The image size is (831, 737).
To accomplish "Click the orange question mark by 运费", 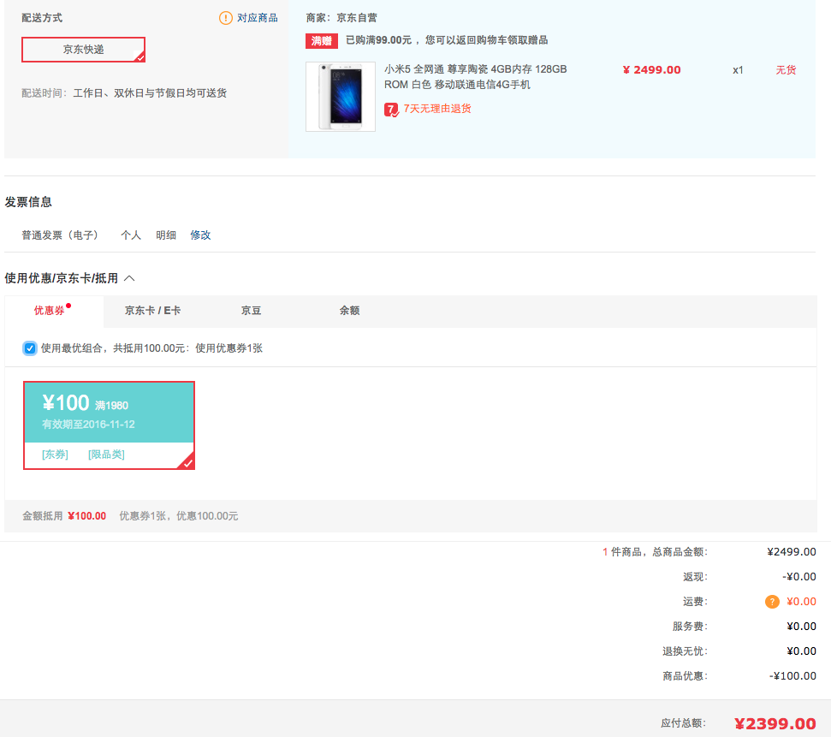I will [772, 602].
